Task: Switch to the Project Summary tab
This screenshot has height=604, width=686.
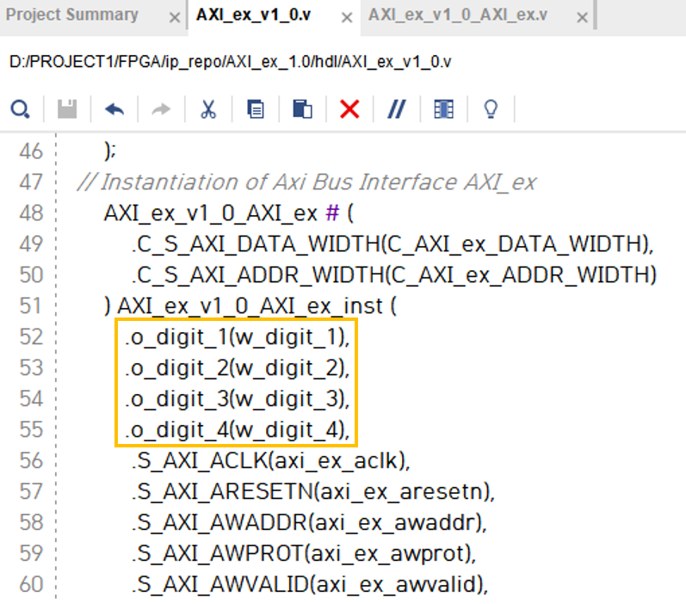Action: coord(71,15)
